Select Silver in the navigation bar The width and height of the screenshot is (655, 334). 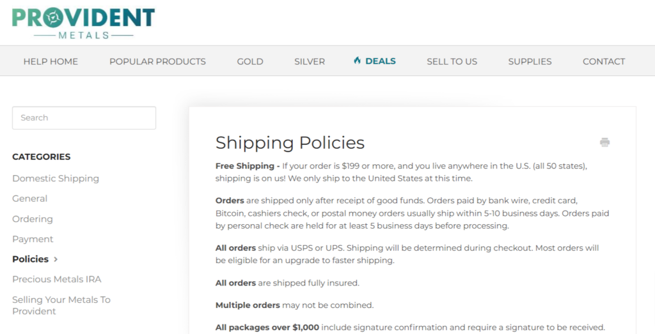click(x=310, y=61)
